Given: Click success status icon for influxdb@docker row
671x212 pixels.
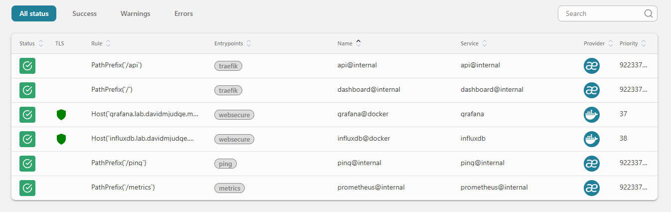Looking at the screenshot, I should (x=27, y=139).
